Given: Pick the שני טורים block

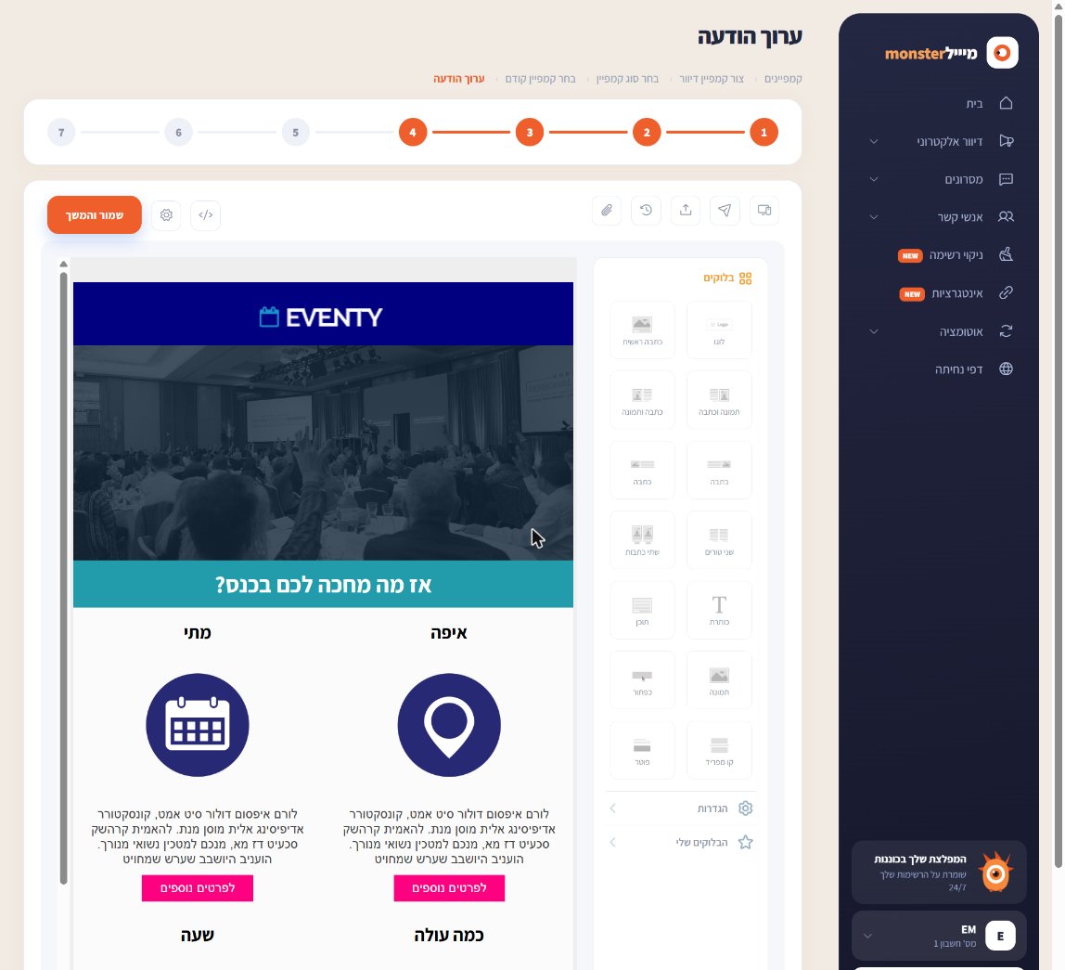Looking at the screenshot, I should tap(719, 540).
